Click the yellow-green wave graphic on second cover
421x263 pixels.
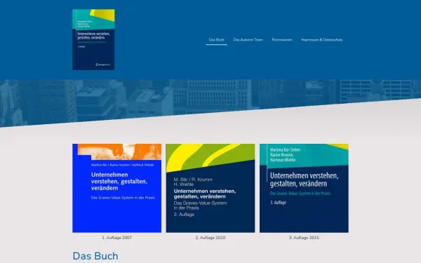[x=210, y=157]
